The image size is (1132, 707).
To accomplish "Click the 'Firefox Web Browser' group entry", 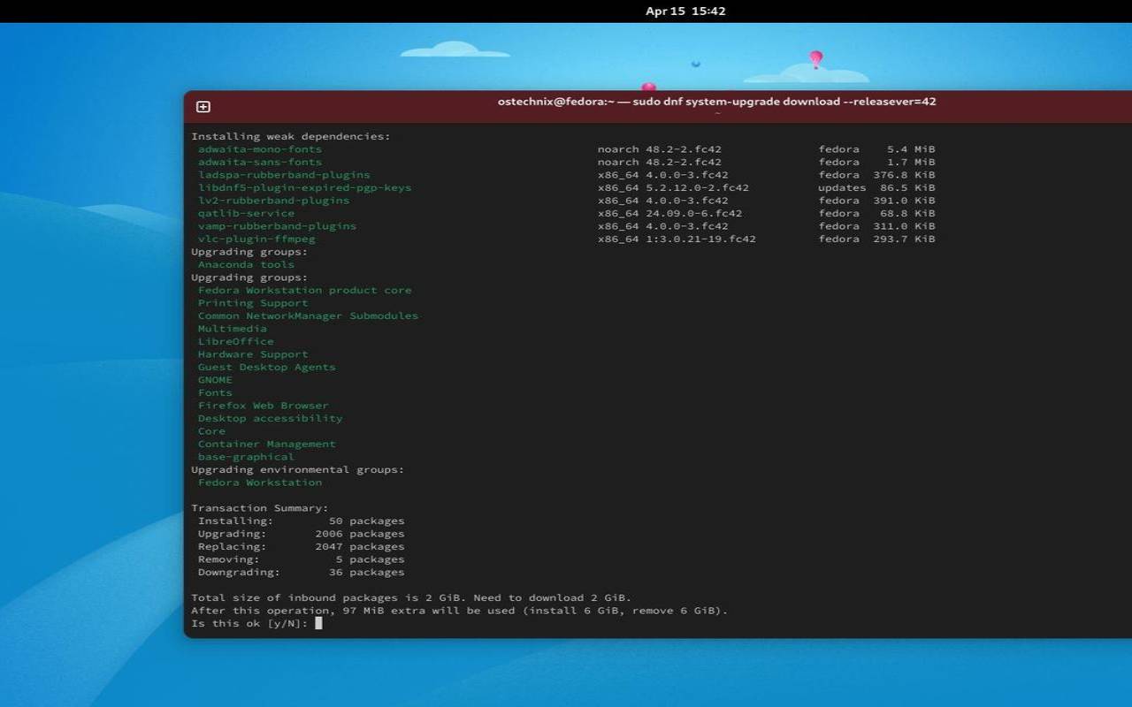I will 263,406.
